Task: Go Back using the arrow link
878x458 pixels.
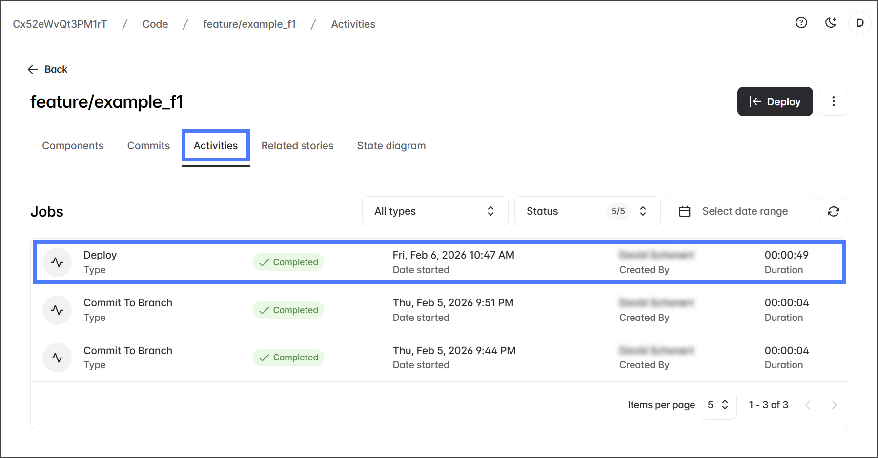Action: pos(48,69)
